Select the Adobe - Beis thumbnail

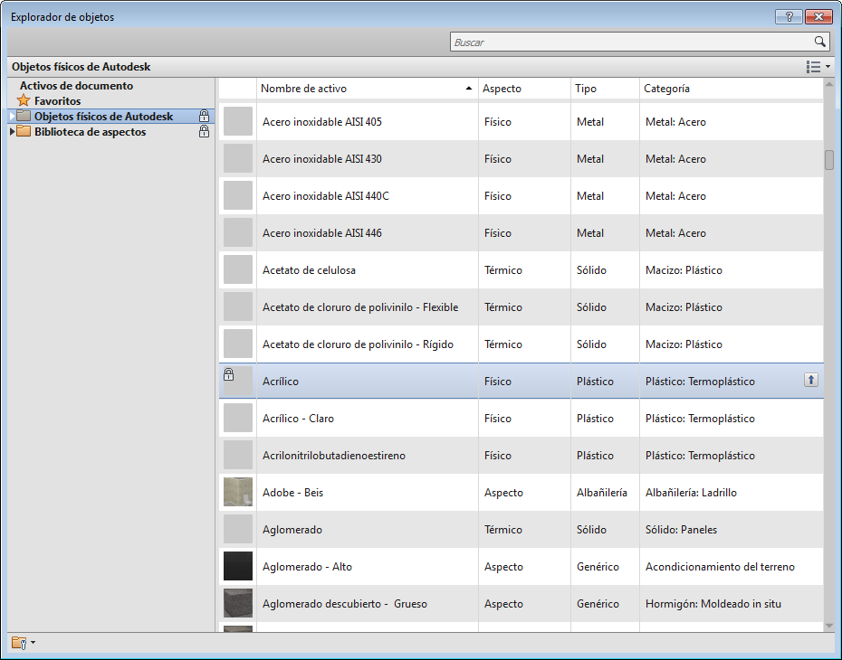(x=238, y=492)
